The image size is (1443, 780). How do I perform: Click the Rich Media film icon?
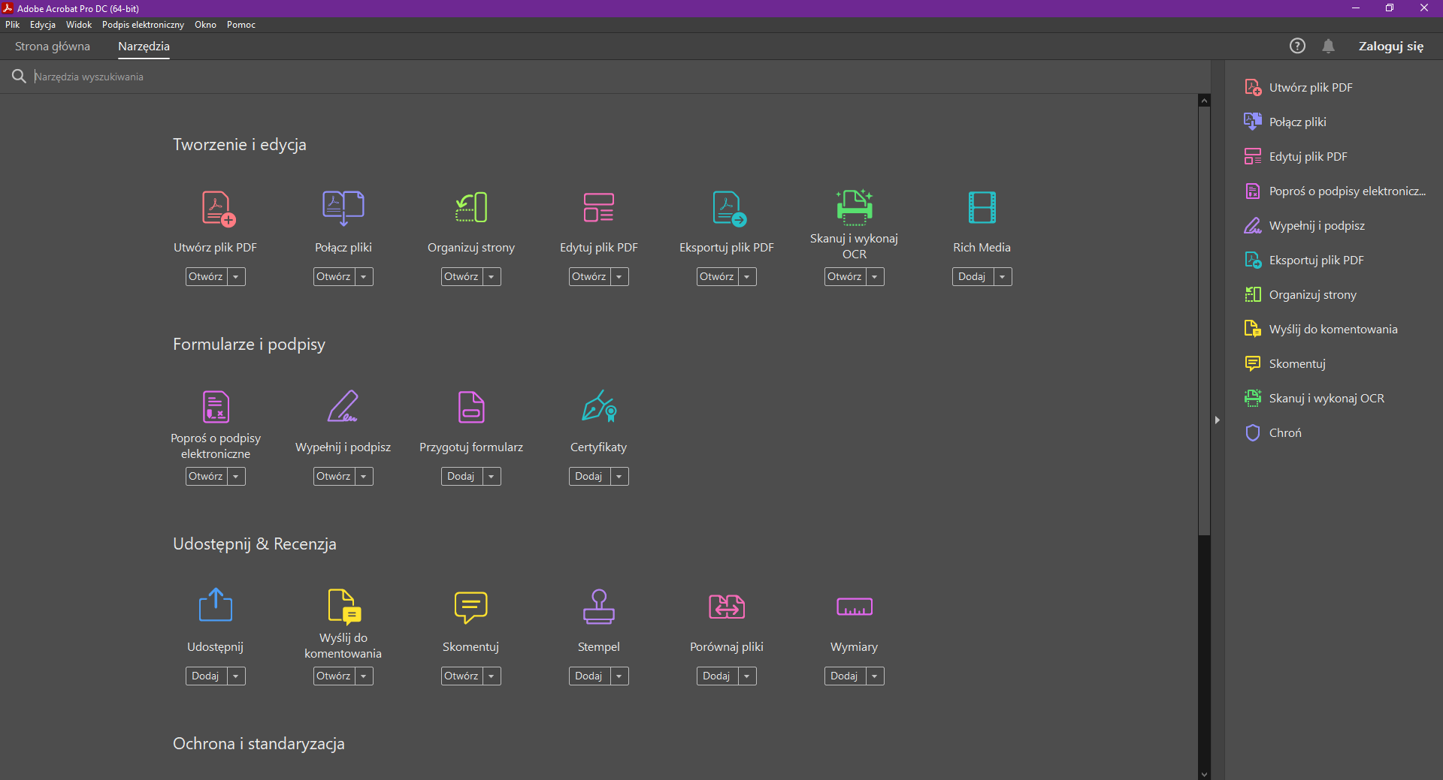tap(982, 208)
